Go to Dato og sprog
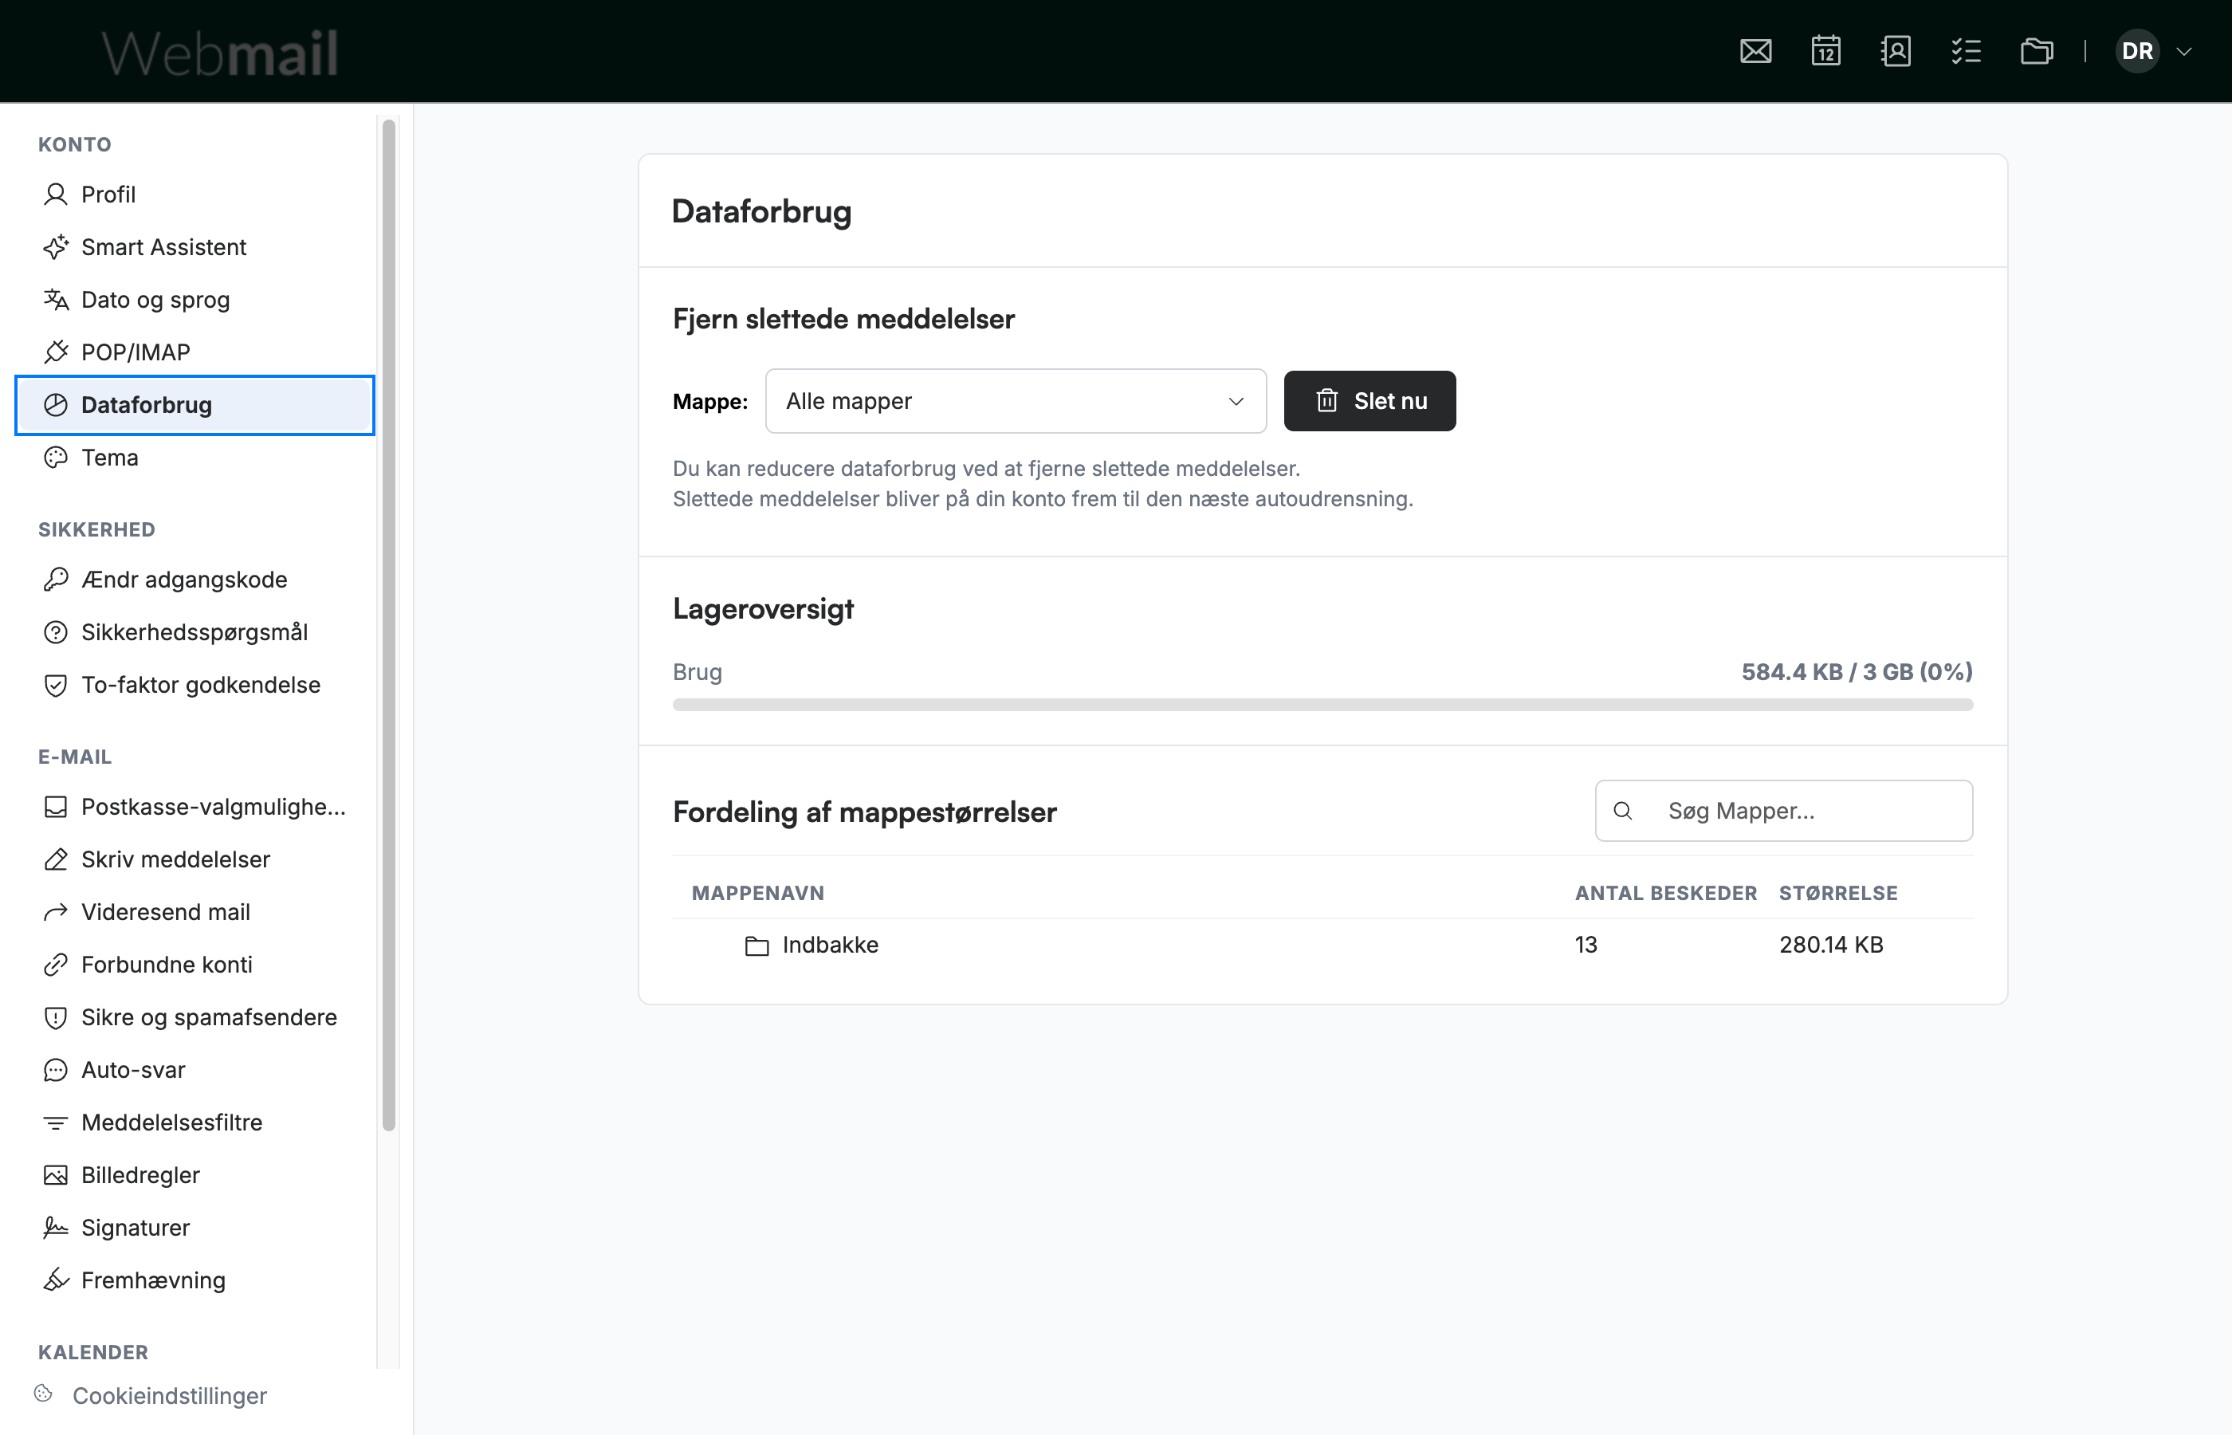Screen dimensions: 2232x1435 coord(195,300)
